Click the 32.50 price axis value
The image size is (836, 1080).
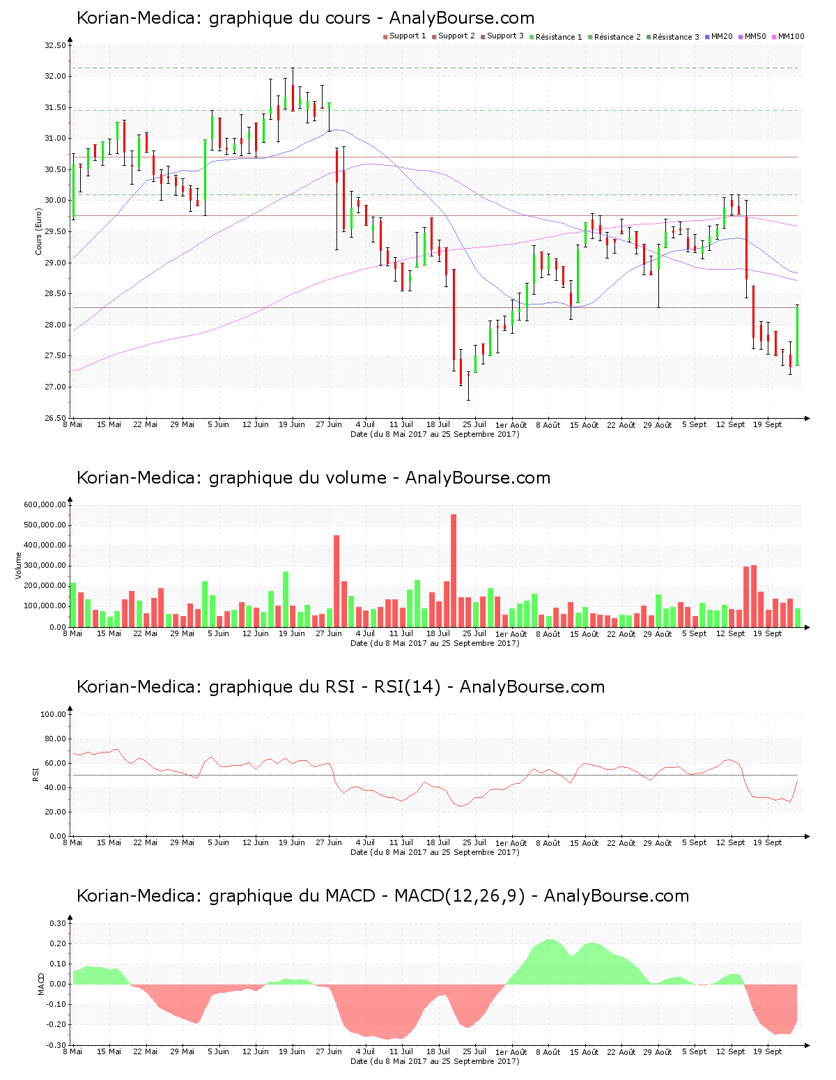(55, 45)
